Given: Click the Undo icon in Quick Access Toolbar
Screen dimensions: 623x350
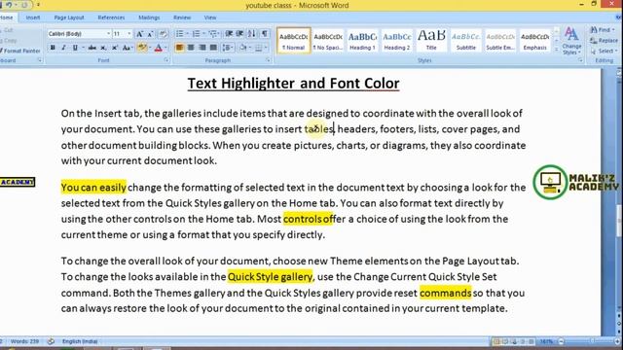Looking at the screenshot, I should click(x=9, y=5).
